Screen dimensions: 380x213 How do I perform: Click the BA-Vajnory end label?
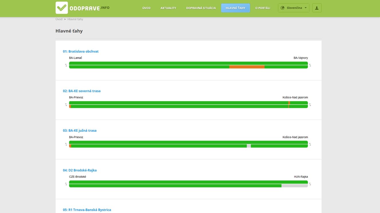[301, 58]
